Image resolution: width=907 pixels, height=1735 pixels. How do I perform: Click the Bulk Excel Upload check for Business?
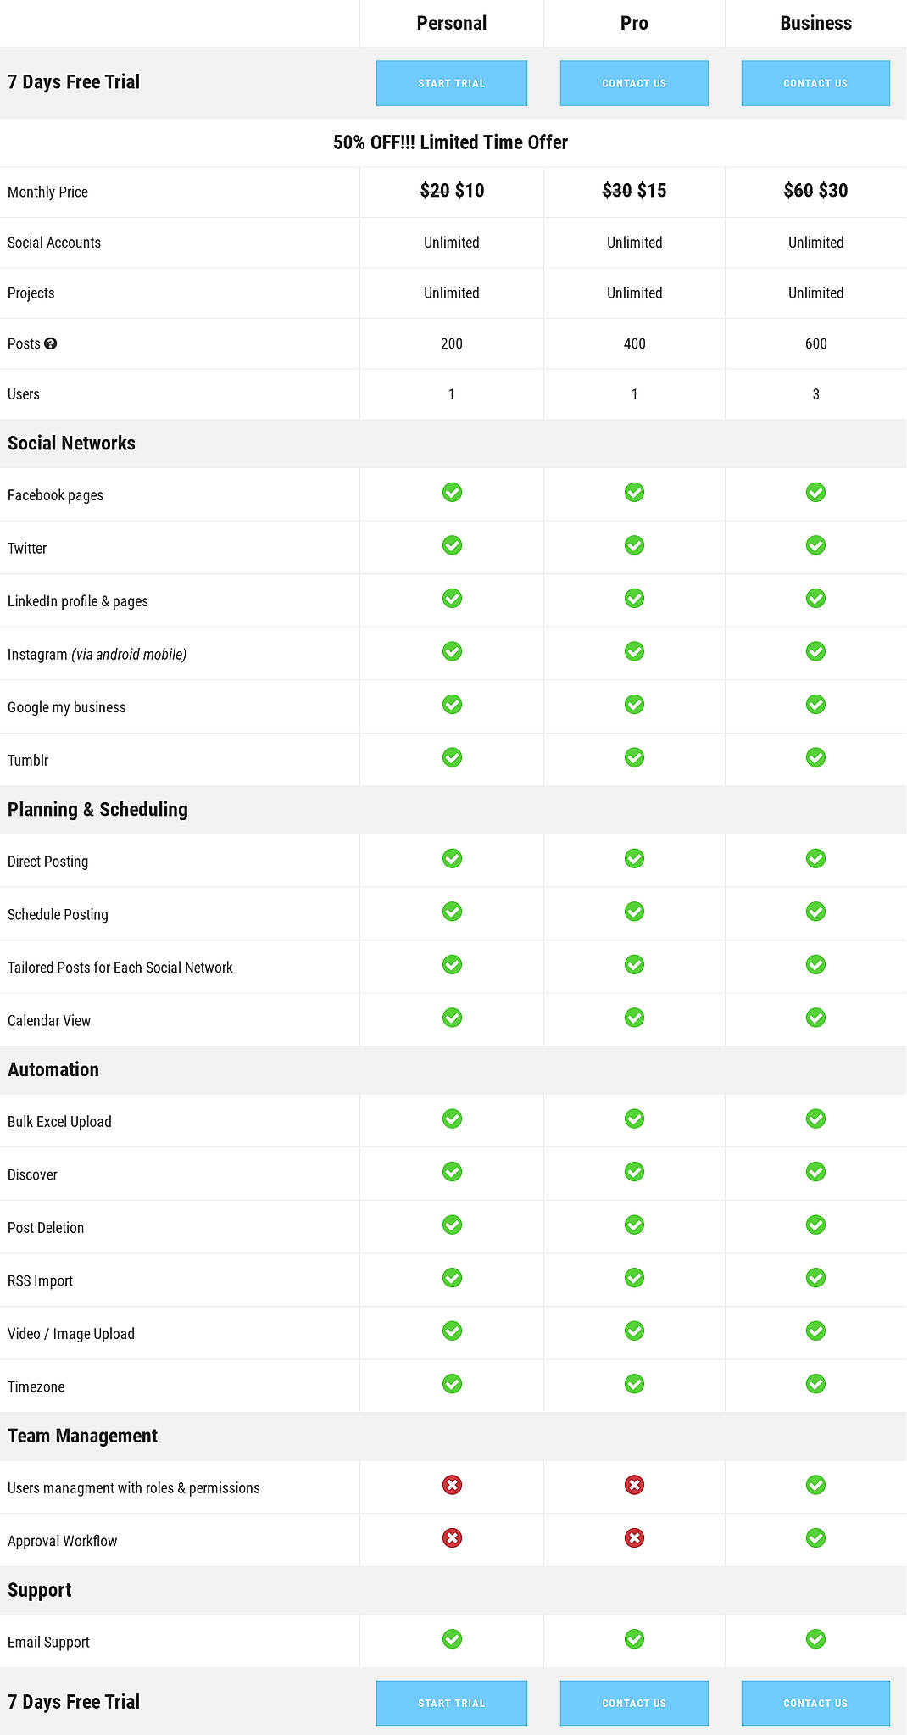tap(815, 1119)
